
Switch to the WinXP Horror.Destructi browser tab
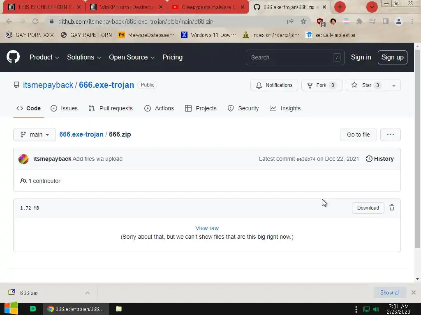[x=126, y=7]
